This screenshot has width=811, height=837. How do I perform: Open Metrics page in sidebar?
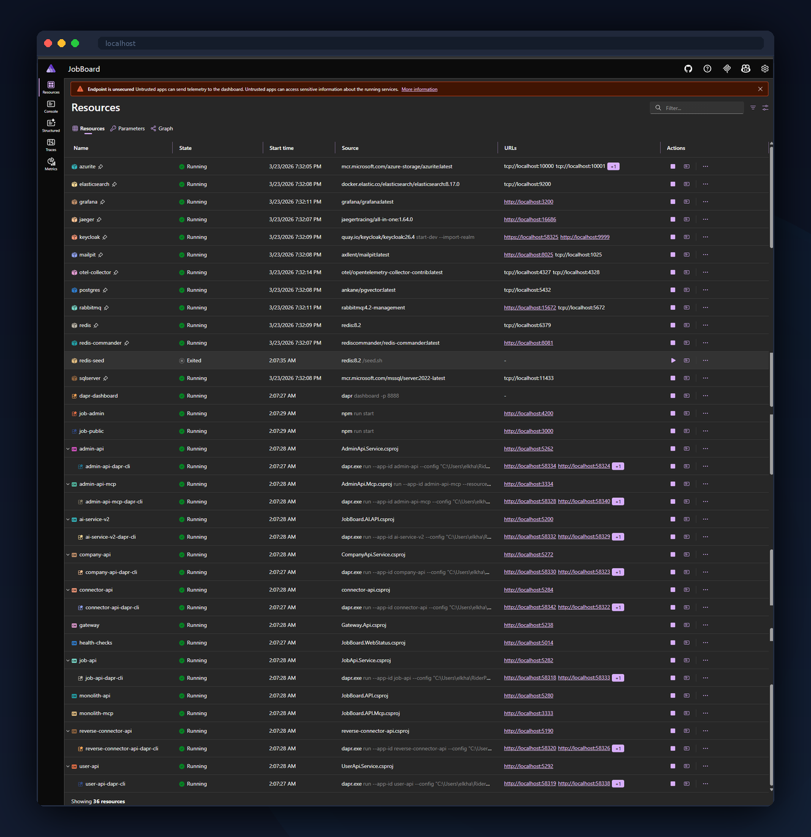tap(51, 163)
